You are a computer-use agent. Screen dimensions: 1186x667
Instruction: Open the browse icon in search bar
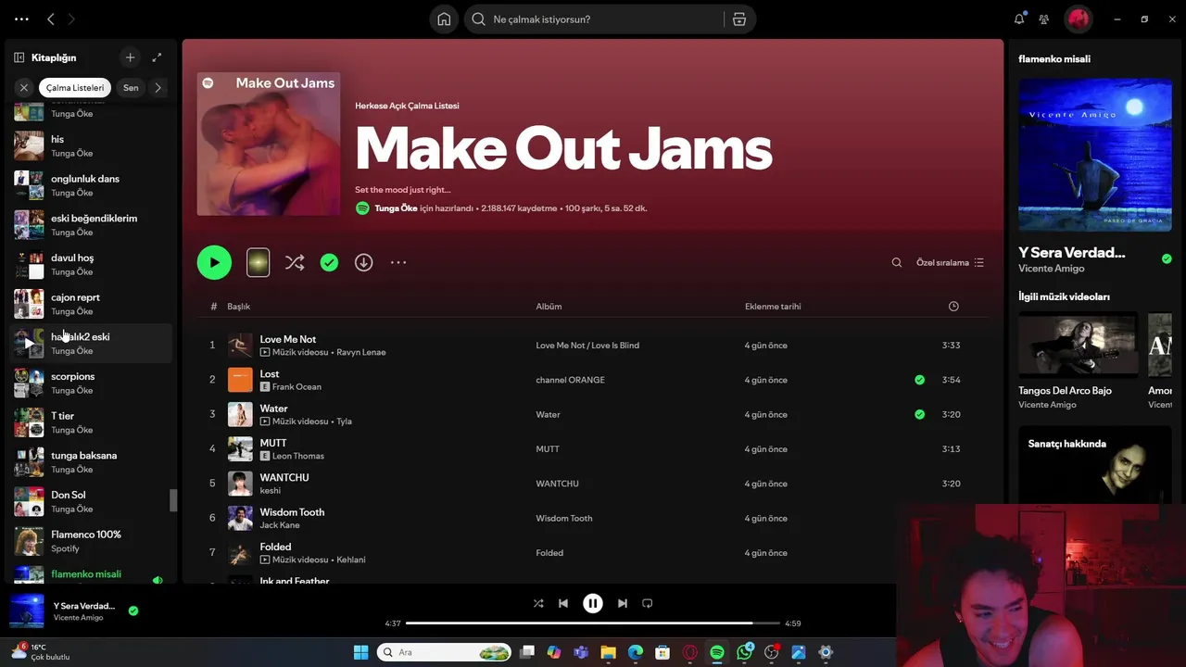738,19
